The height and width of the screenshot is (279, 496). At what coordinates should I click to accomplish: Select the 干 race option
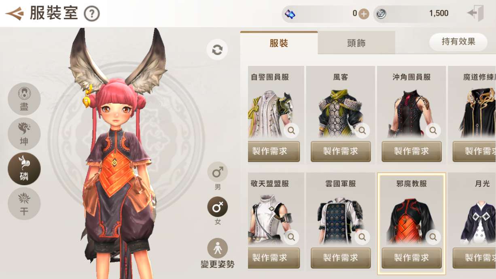click(24, 204)
